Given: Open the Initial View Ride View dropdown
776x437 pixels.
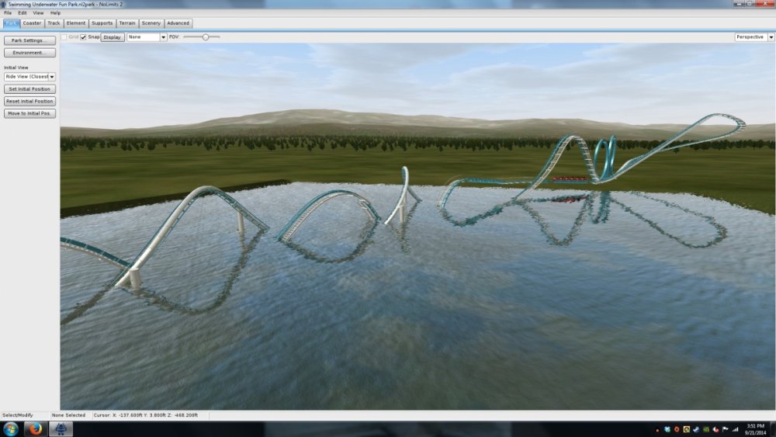Looking at the screenshot, I should click(29, 77).
